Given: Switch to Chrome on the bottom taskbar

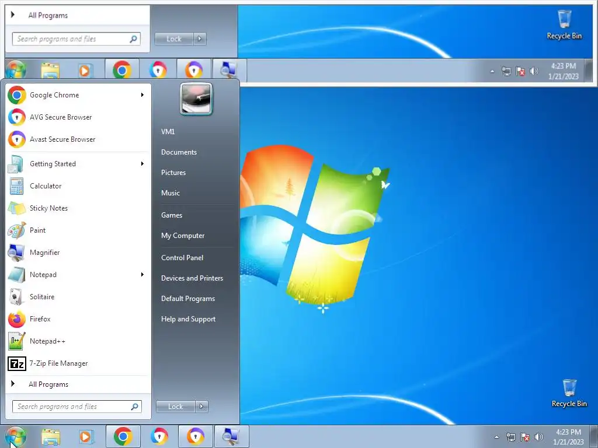Looking at the screenshot, I should coord(123,436).
